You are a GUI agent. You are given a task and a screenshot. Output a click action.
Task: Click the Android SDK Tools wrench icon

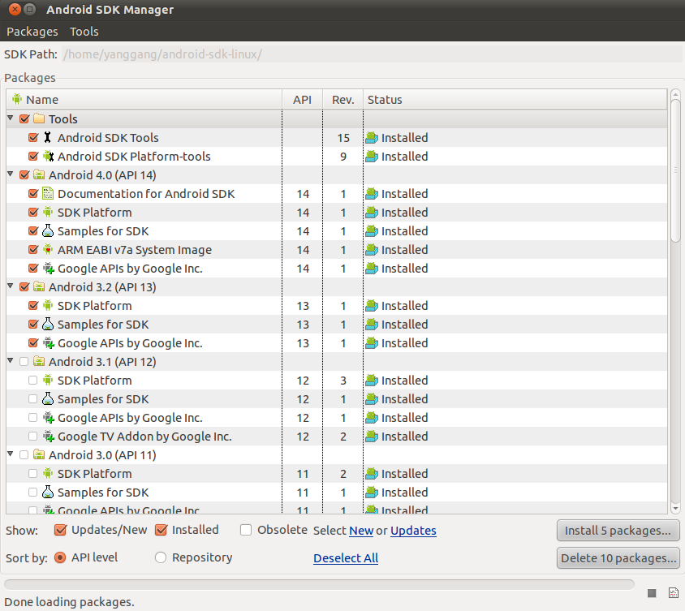[x=48, y=138]
